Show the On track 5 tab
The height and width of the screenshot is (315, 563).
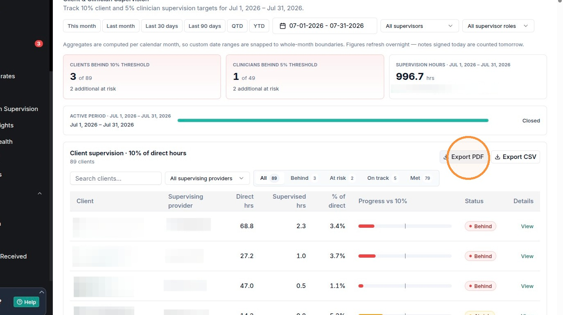coord(383,178)
